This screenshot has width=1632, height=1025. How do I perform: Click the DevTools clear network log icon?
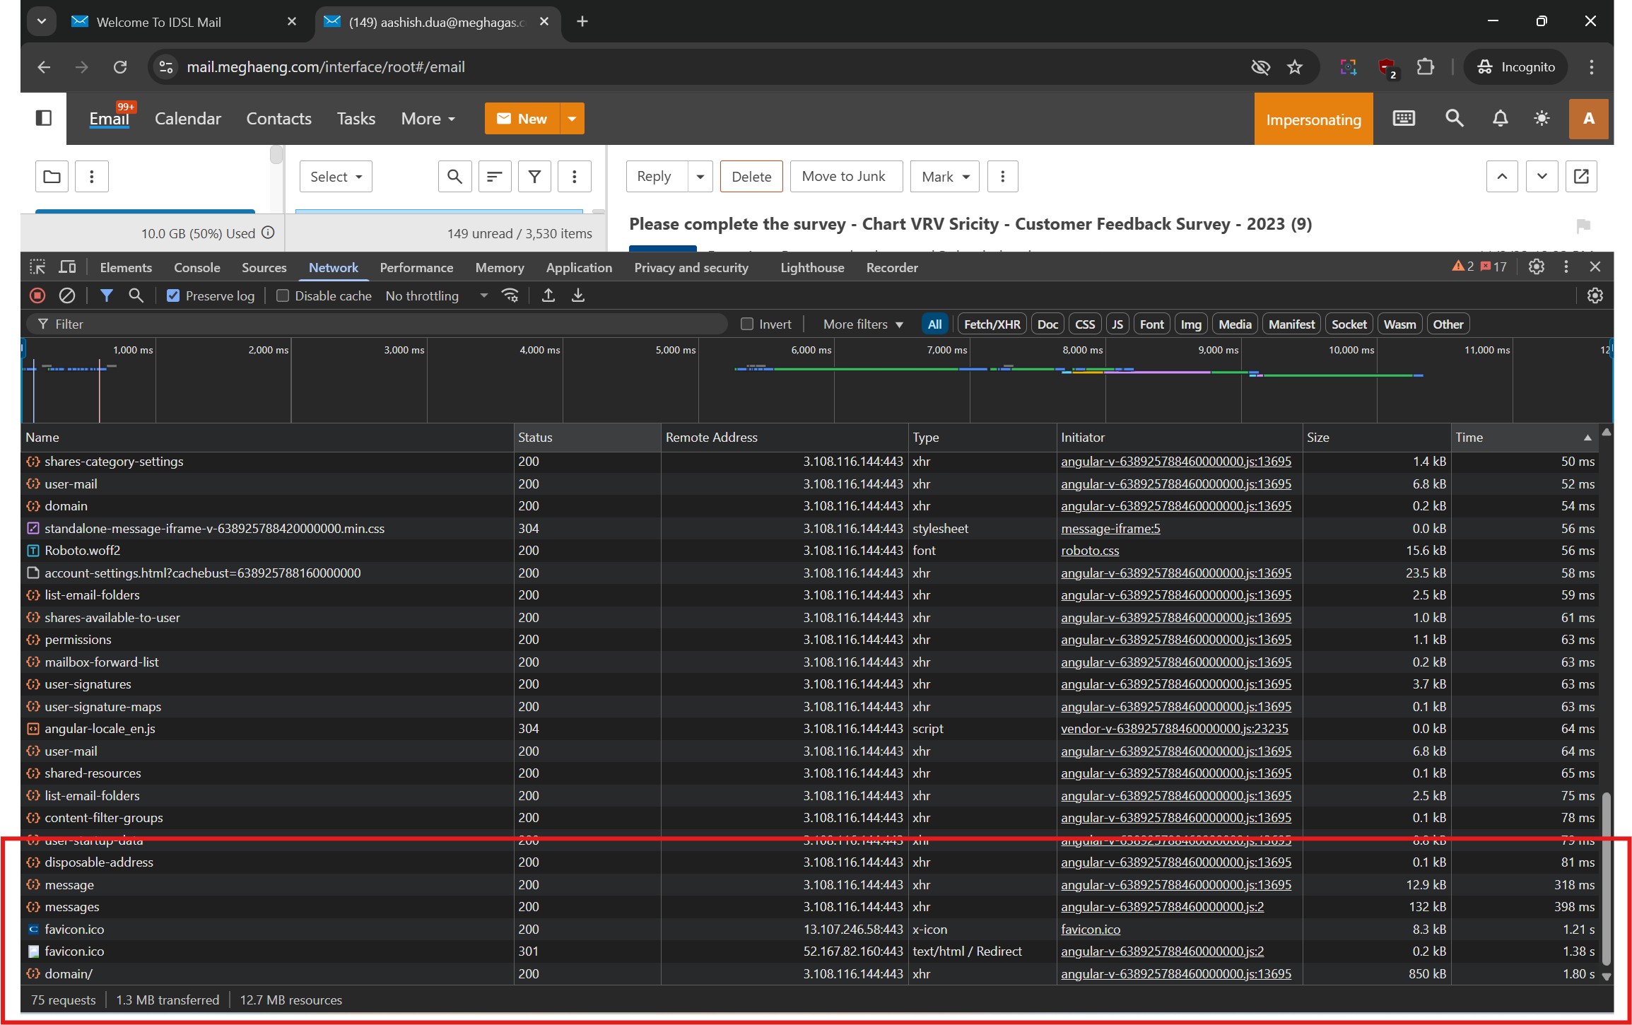[x=67, y=295]
